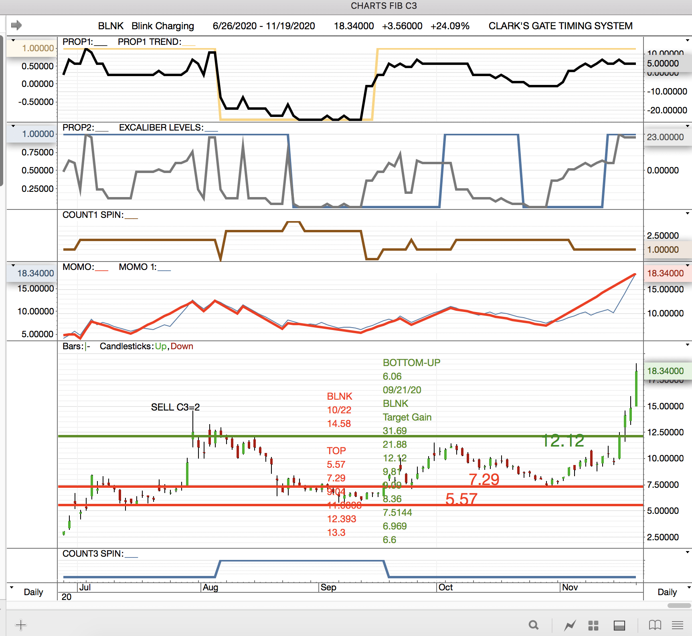Open left Daily time frame dropdown arrow
This screenshot has height=636, width=692.
coord(12,587)
